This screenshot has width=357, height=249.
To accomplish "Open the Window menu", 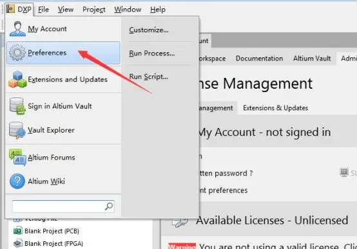I will pyautogui.click(x=128, y=10).
